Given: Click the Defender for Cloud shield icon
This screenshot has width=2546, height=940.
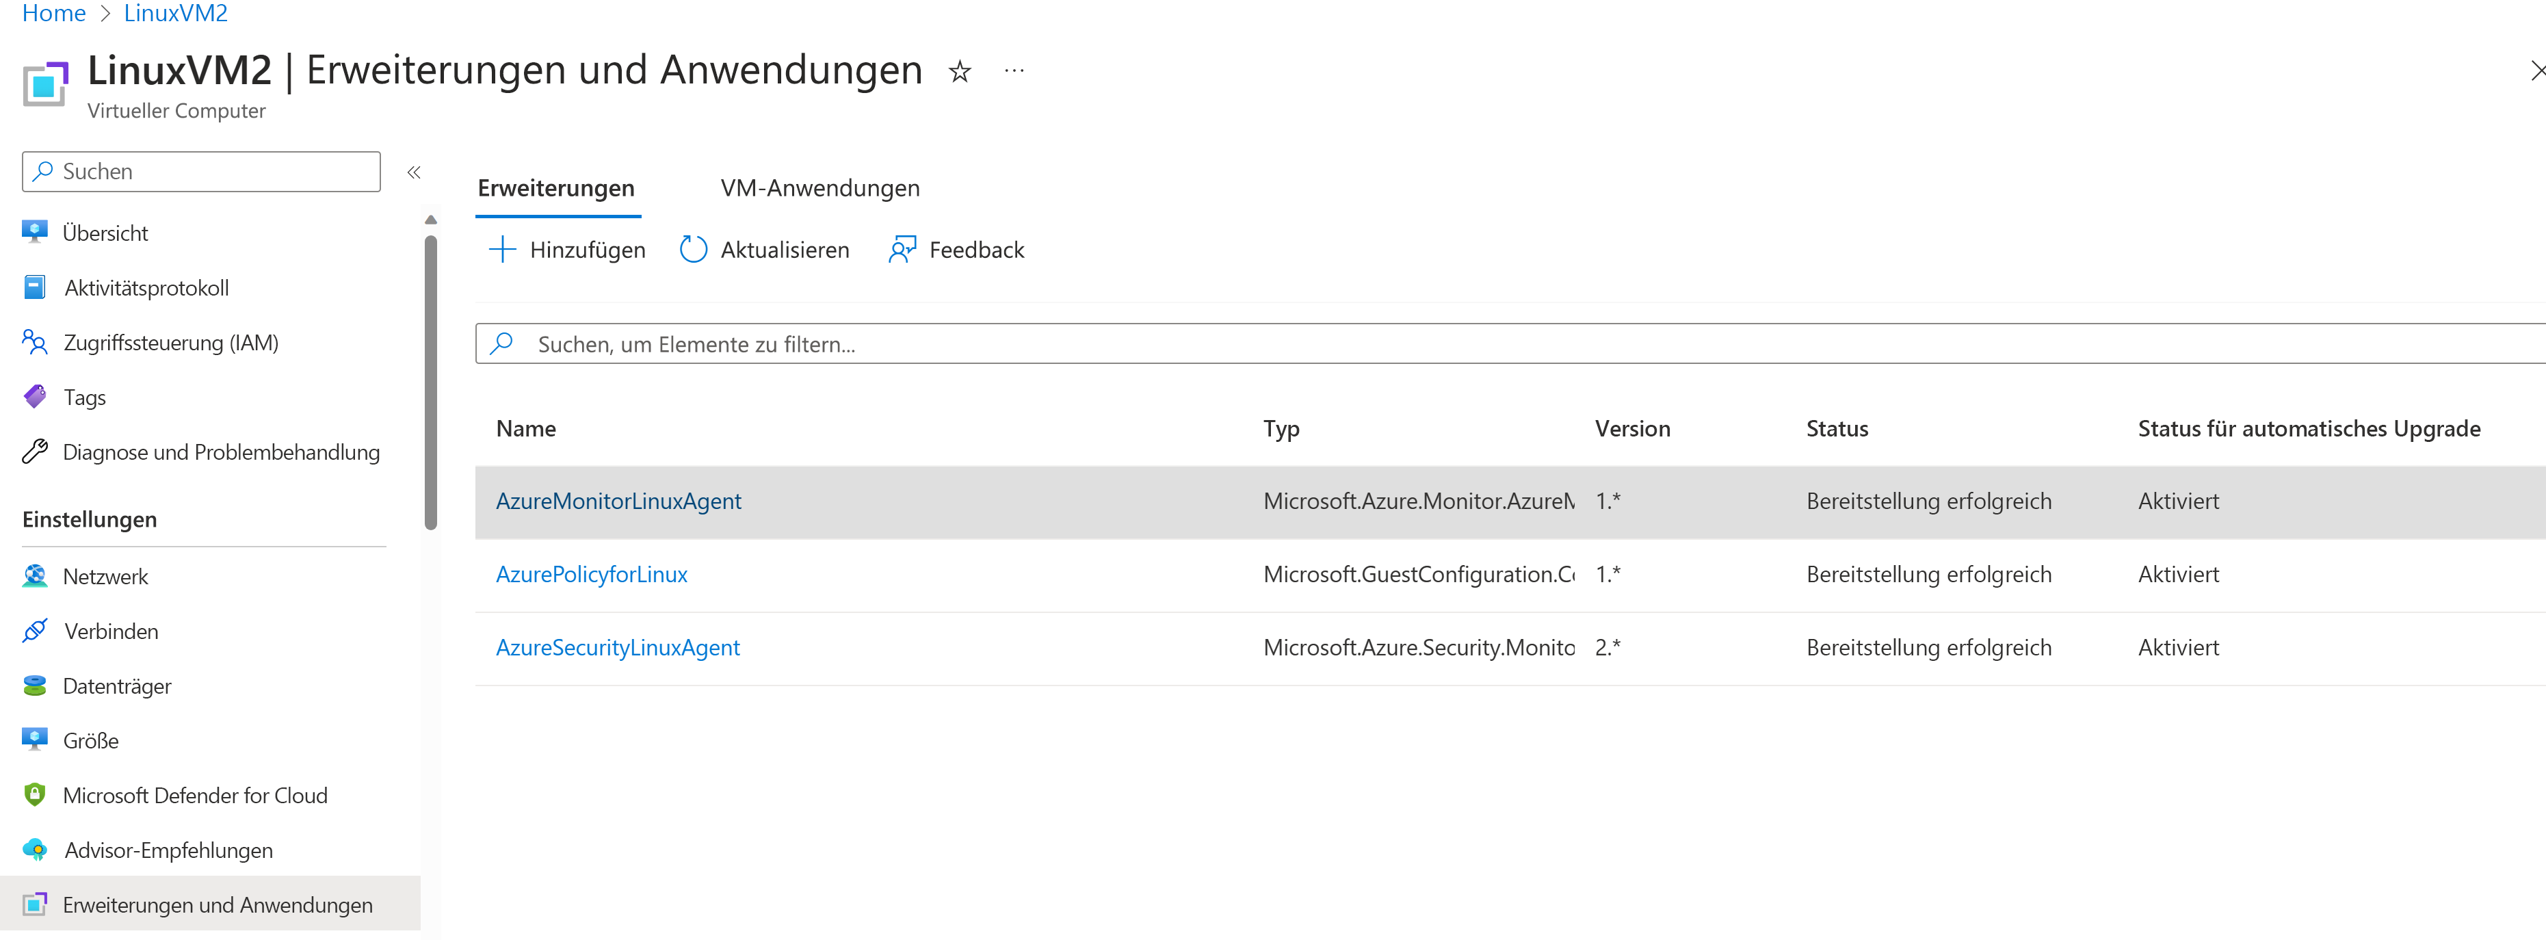Looking at the screenshot, I should click(x=35, y=795).
